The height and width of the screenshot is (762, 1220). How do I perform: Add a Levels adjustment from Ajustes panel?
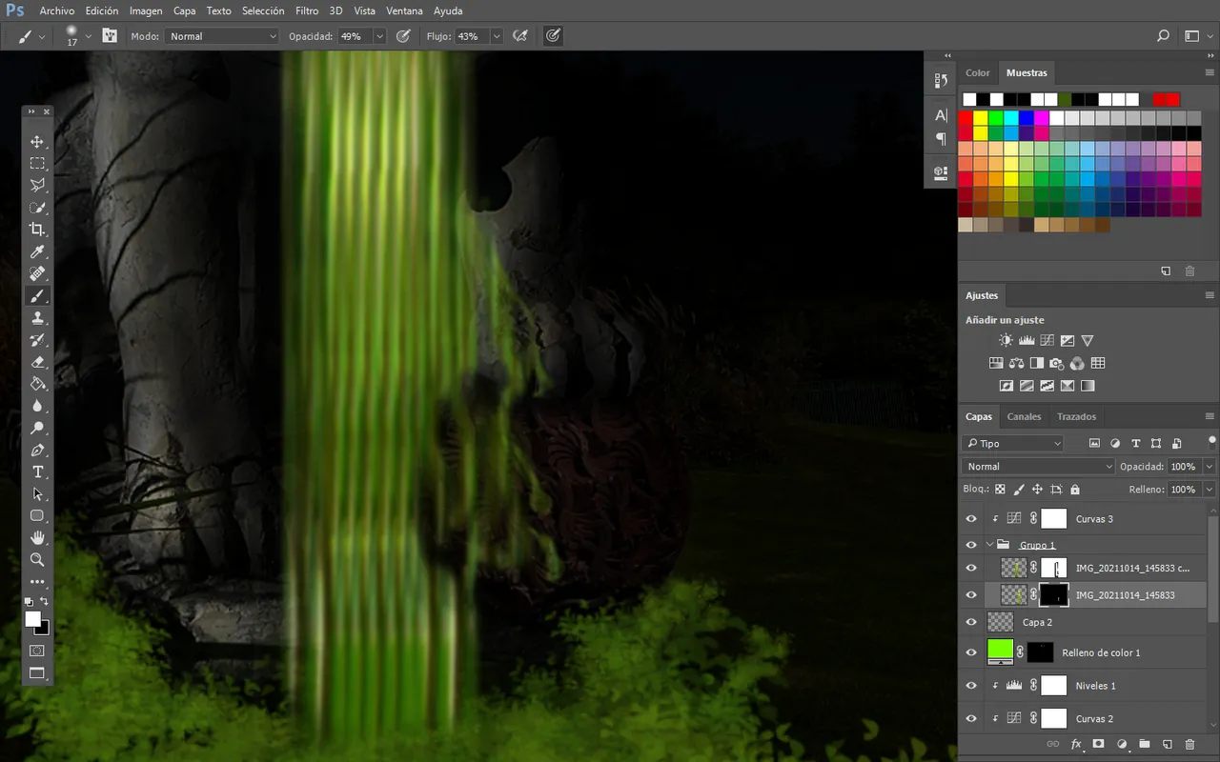click(x=1027, y=340)
